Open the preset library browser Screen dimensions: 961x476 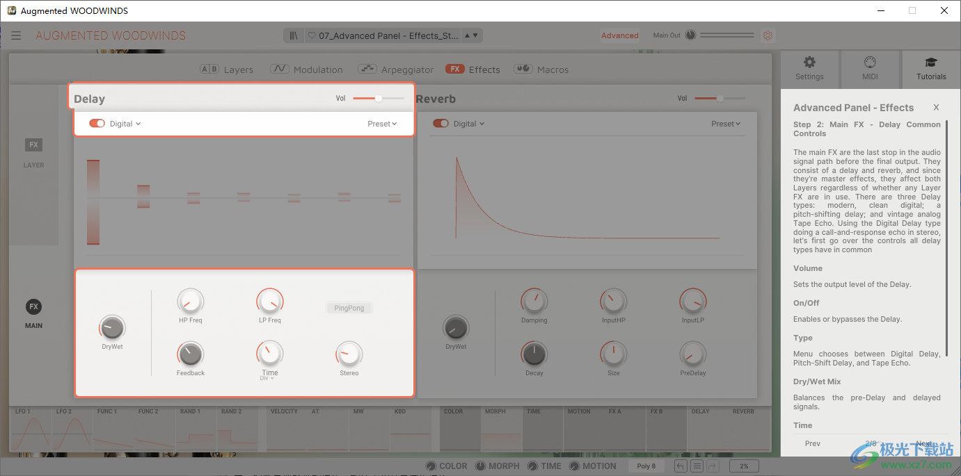[x=294, y=35]
